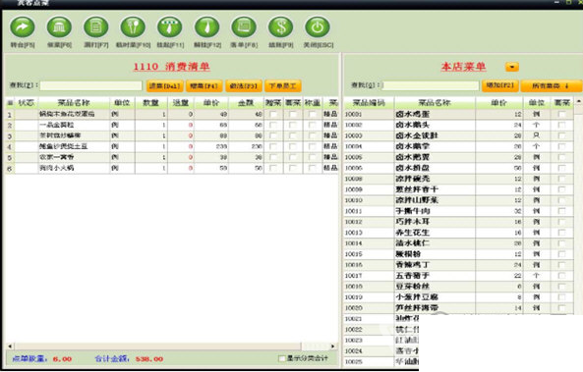
Task: Click the 1110 消费清单 title link
Action: [x=171, y=67]
